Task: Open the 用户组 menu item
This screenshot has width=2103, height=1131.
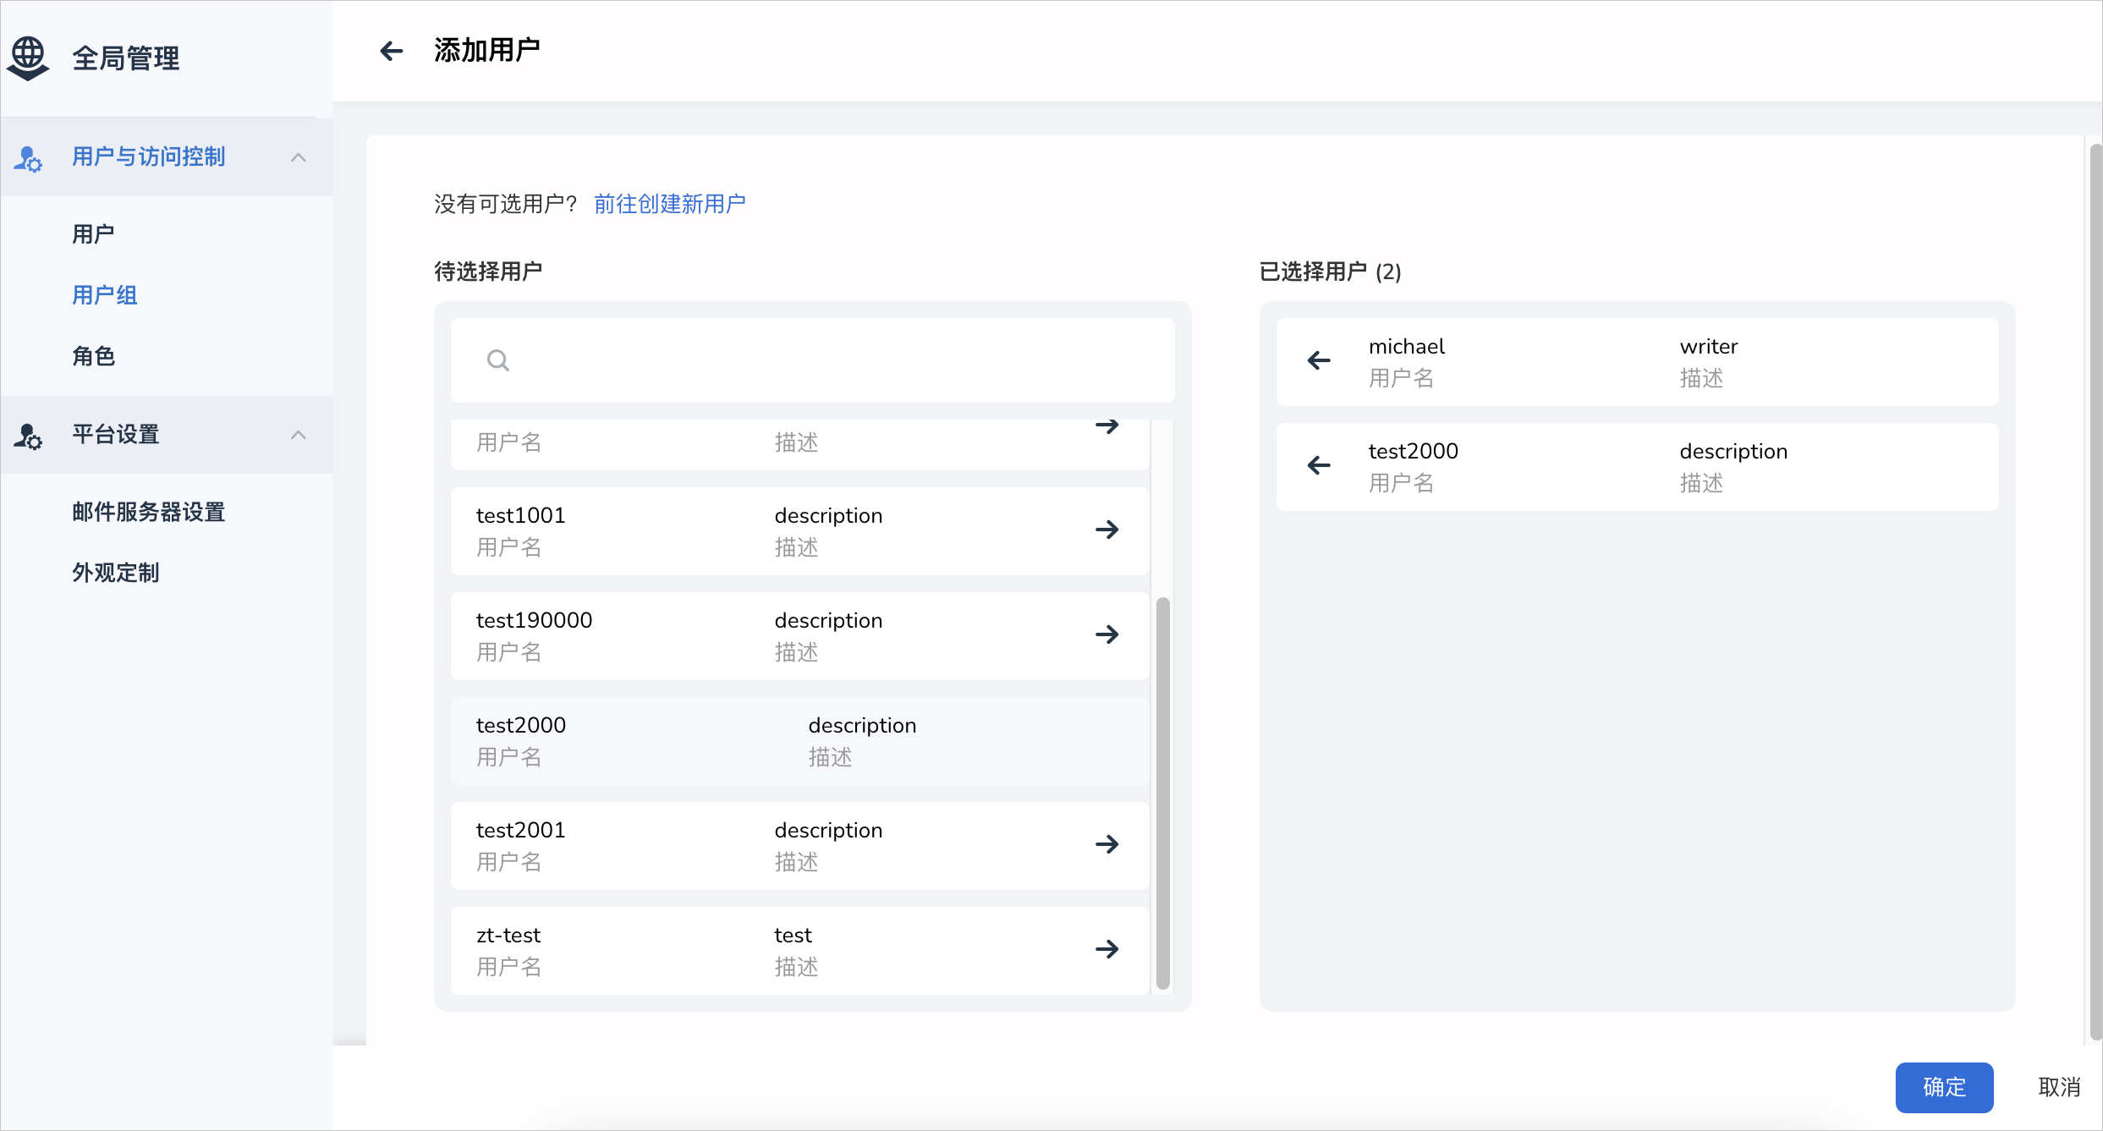Action: click(x=104, y=295)
